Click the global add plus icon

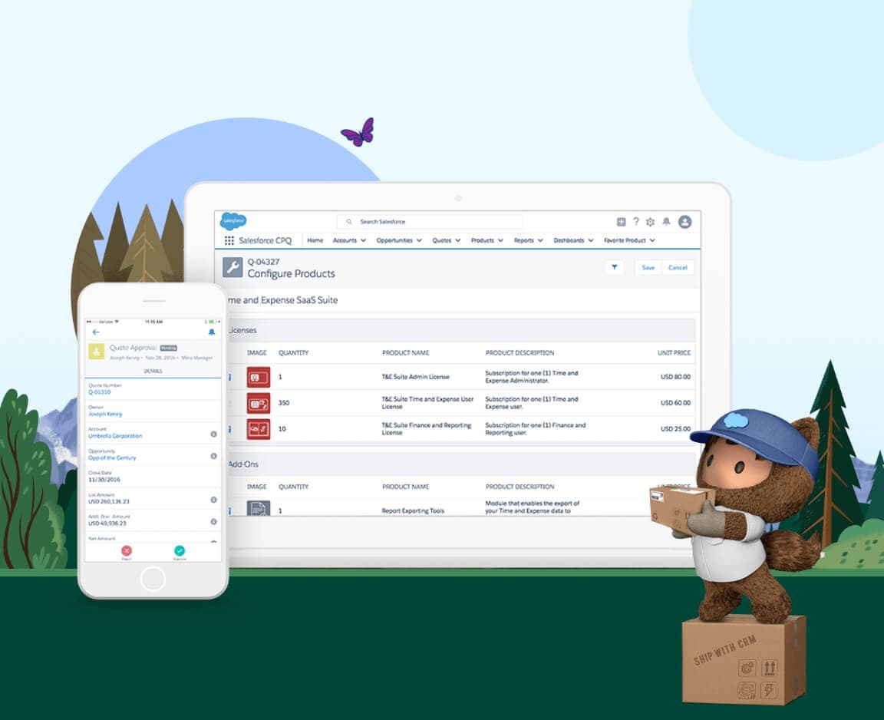[621, 222]
